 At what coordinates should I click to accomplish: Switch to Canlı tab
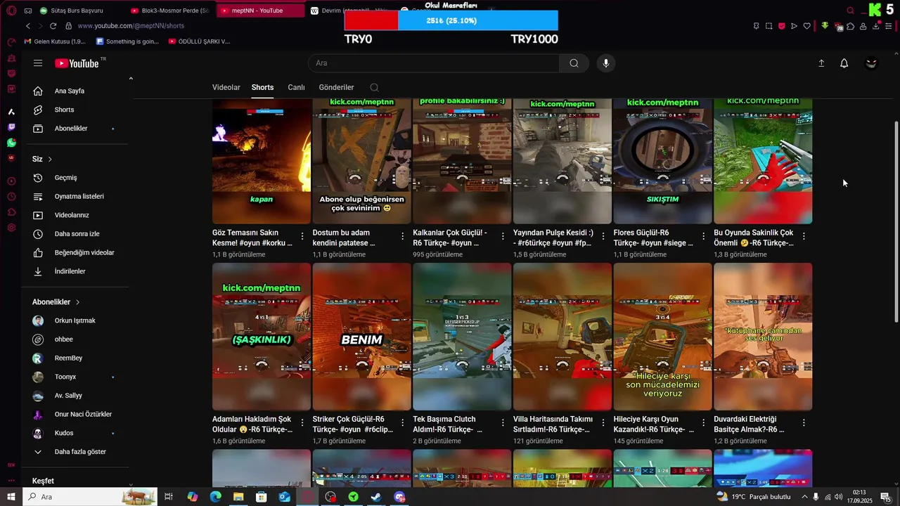coord(296,87)
